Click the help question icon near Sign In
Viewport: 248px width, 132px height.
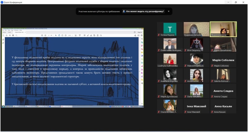135,32
